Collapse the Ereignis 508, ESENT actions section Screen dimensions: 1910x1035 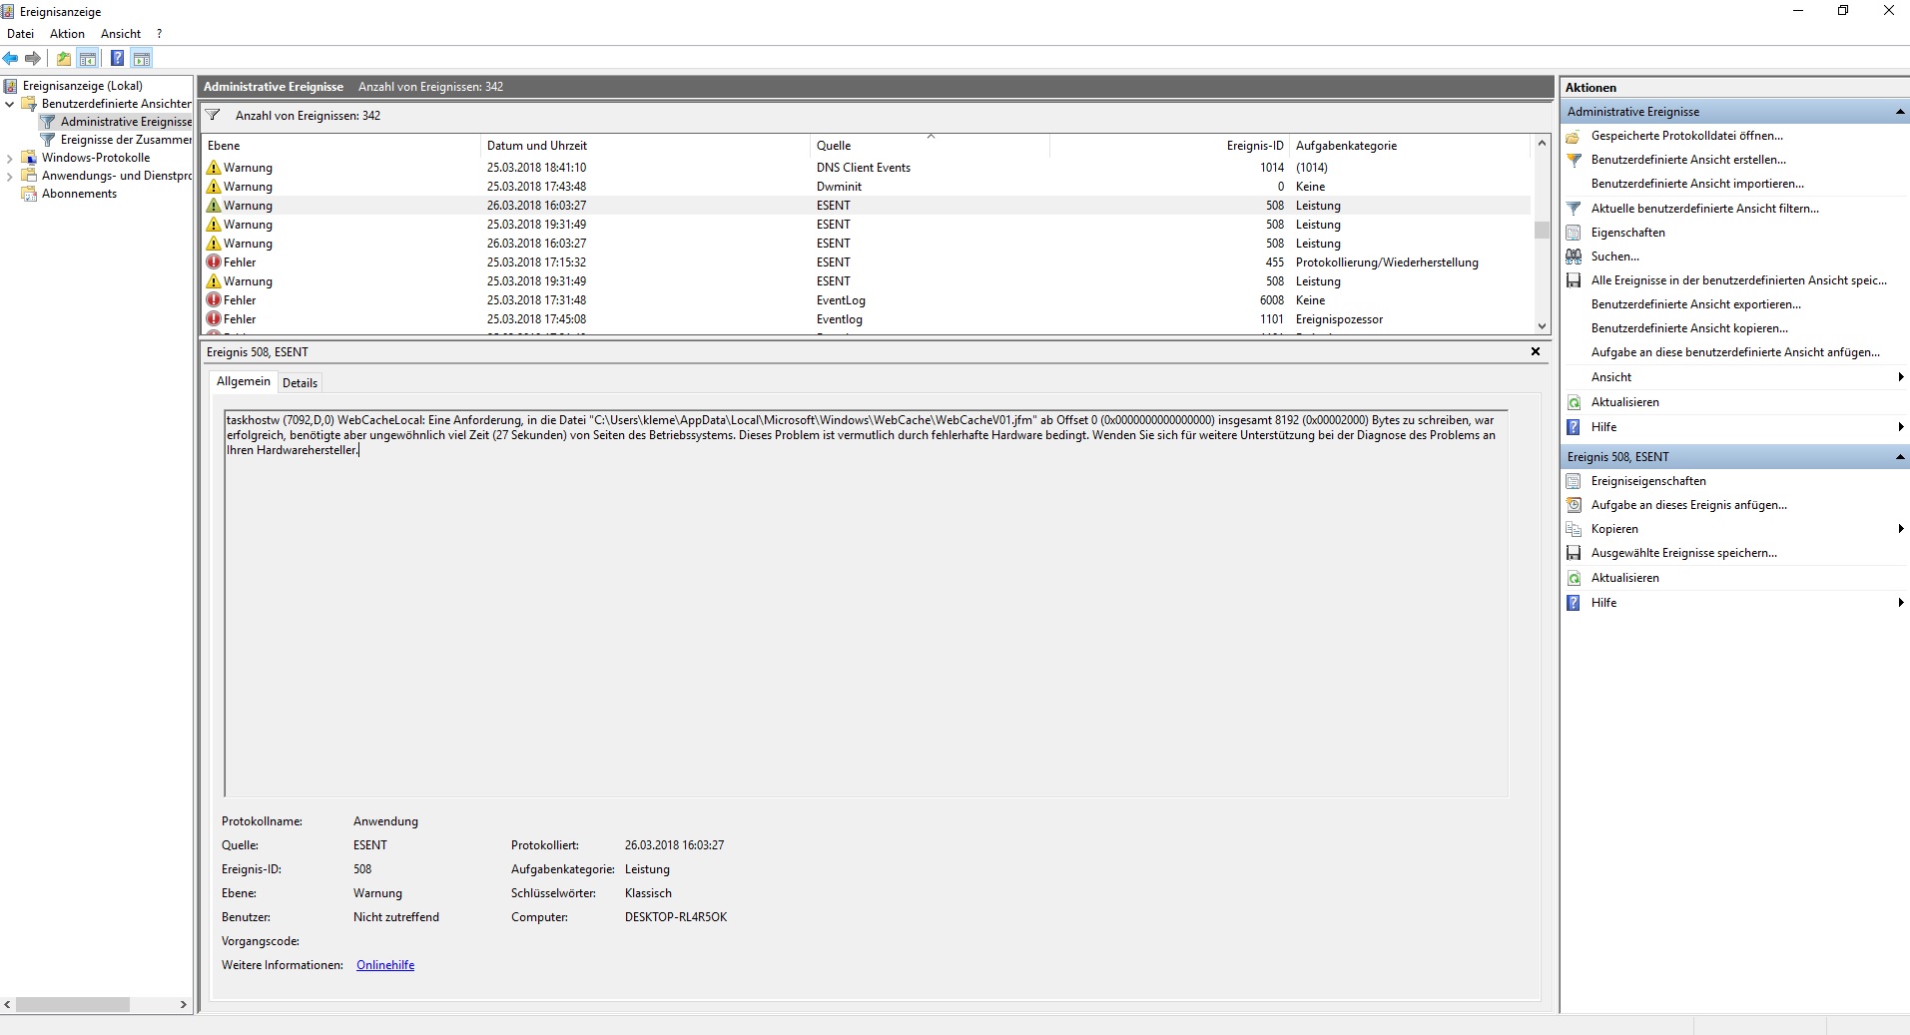pyautogui.click(x=1900, y=457)
